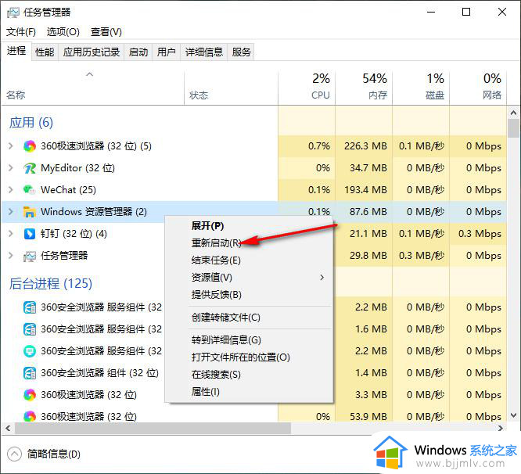Open the 文件(F) menu
Image resolution: width=521 pixels, height=474 pixels.
21,32
